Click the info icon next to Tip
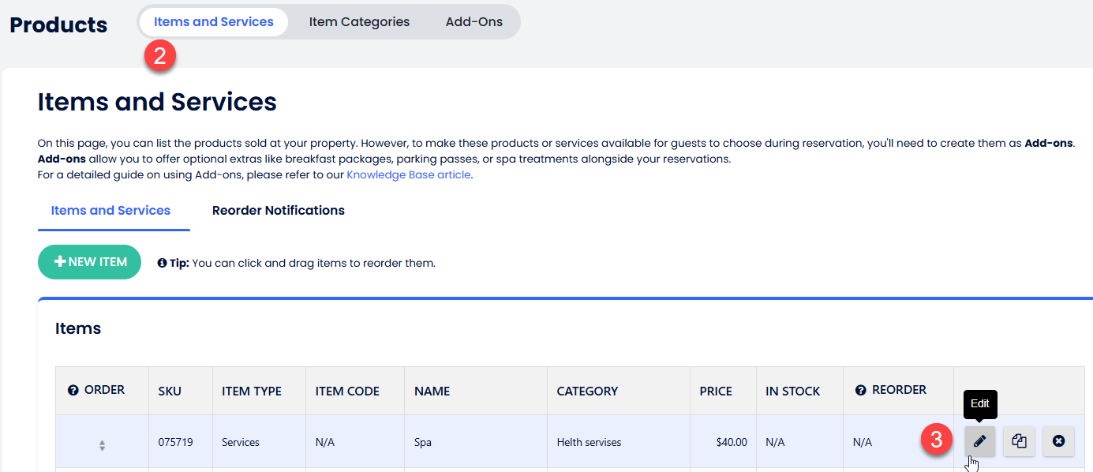1093x472 pixels. [x=162, y=263]
